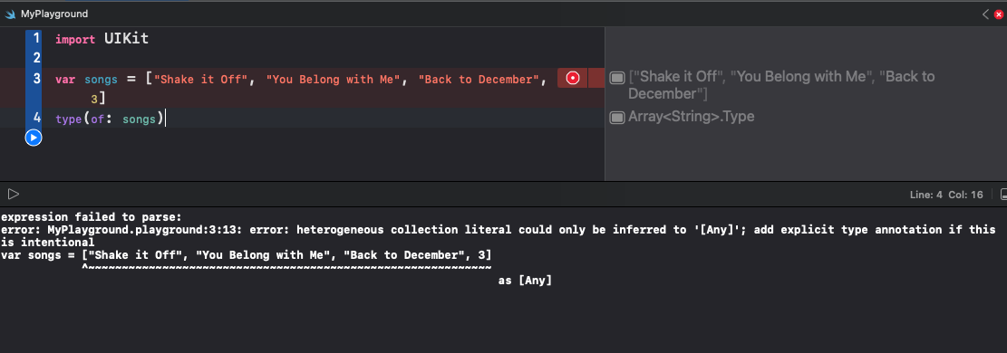
Task: Place cursor on the UIKit import
Action: pos(127,39)
